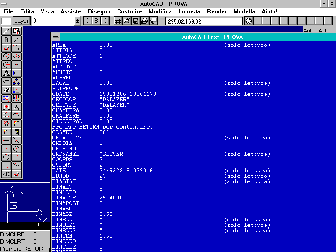The width and height of the screenshot is (336, 252).
Task: Select the Explode tool
Action: pyautogui.click(x=16, y=107)
